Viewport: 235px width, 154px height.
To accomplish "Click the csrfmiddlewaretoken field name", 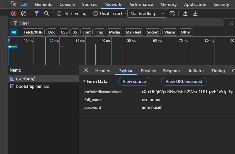I will coord(103,92).
